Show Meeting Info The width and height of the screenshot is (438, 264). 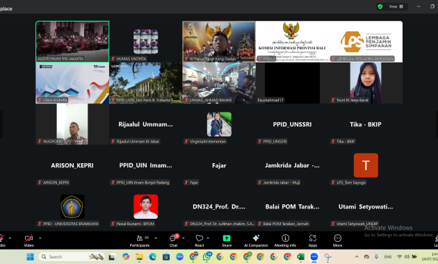coord(285,241)
